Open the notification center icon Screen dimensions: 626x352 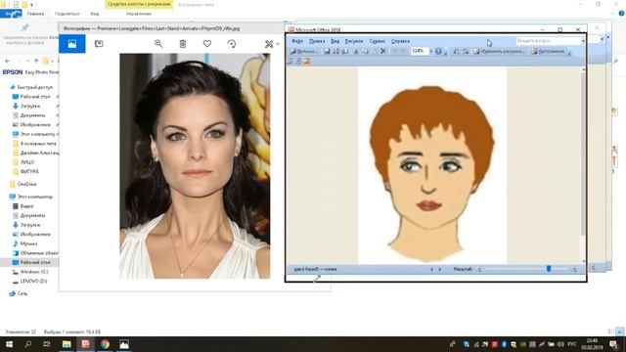click(x=613, y=344)
